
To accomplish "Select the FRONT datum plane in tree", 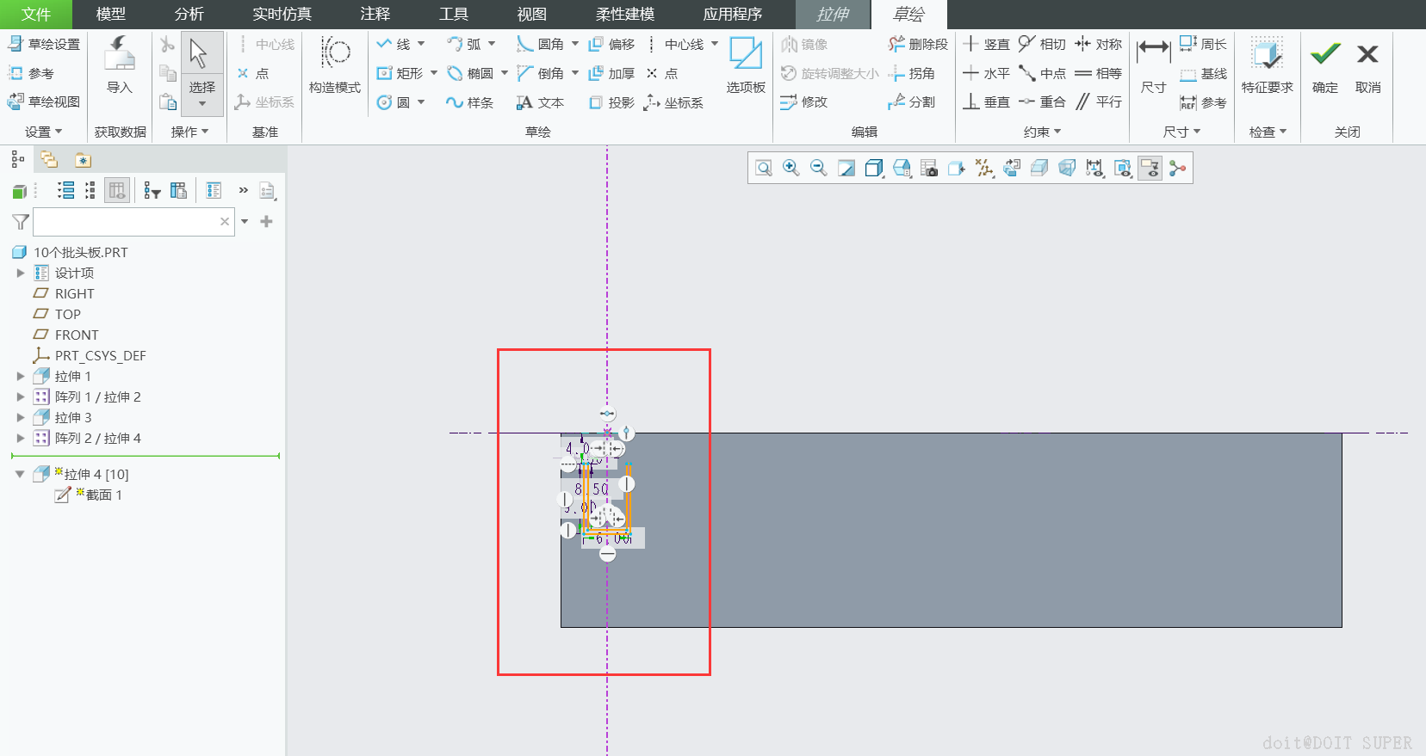I will tap(77, 335).
